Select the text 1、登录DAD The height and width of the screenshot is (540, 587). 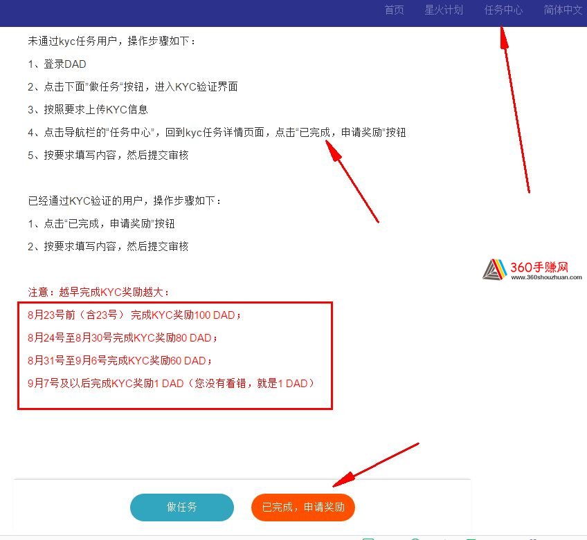pos(57,64)
